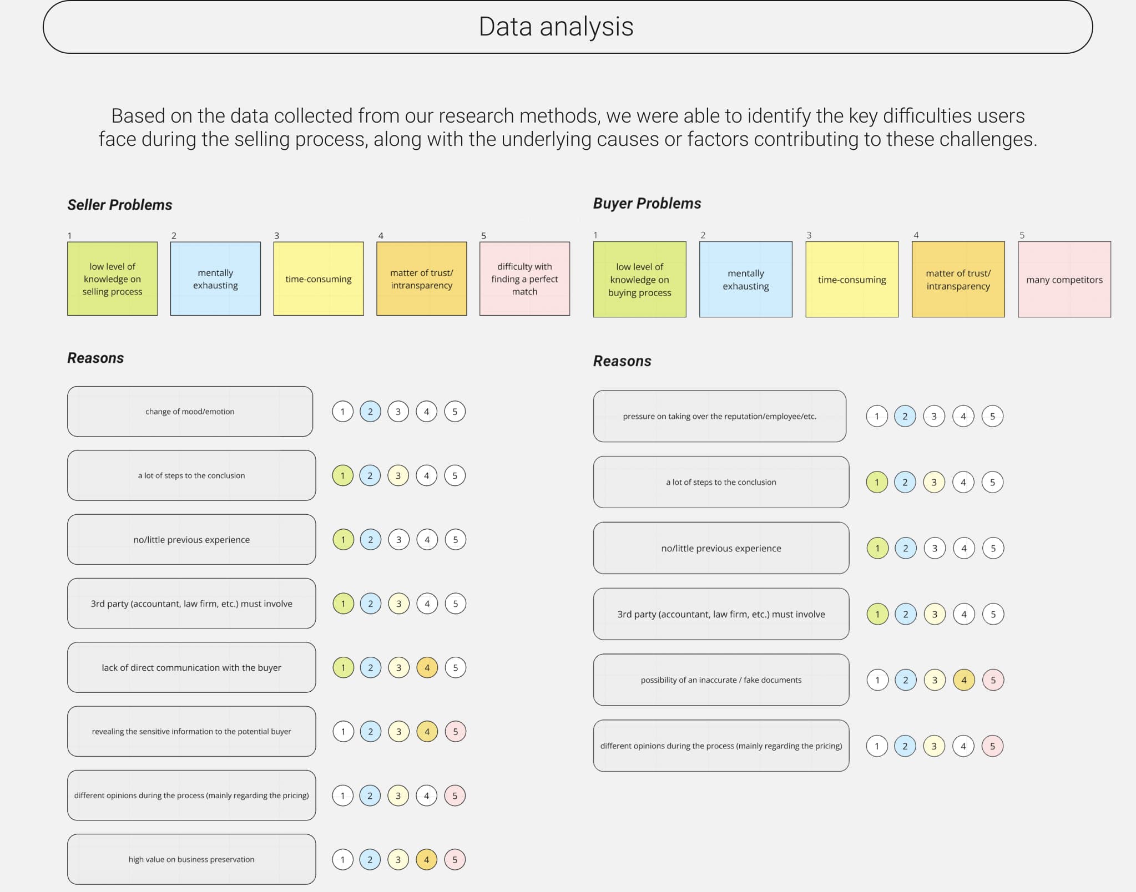Screen dimensions: 1136x892
Task: Click the 'possibility of an inaccurate / fake documents' box
Action: pyautogui.click(x=721, y=680)
